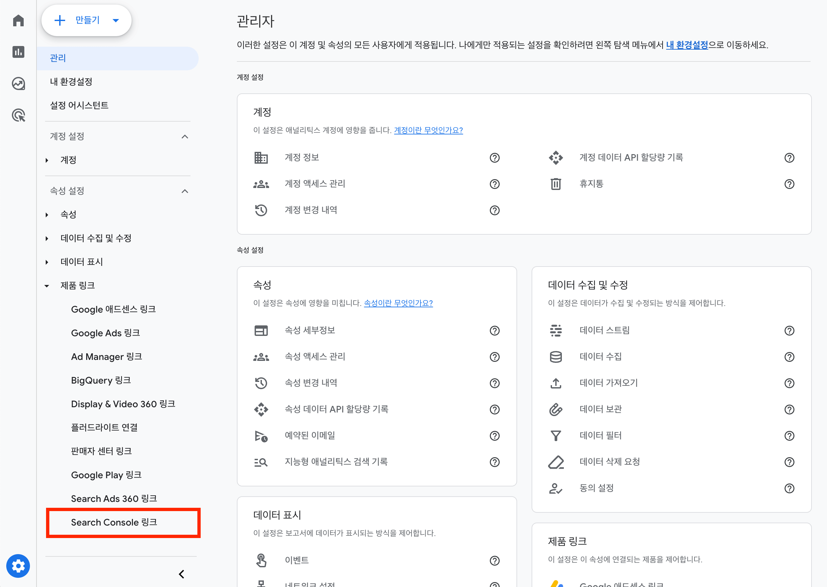Open Google Ads 링크 in sidebar

coord(105,333)
